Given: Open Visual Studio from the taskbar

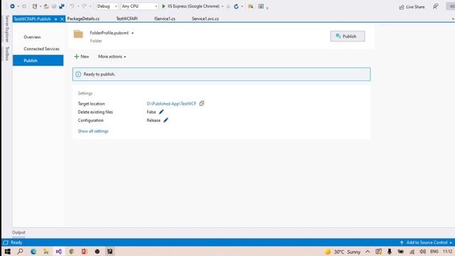Looking at the screenshot, I should point(58,251).
